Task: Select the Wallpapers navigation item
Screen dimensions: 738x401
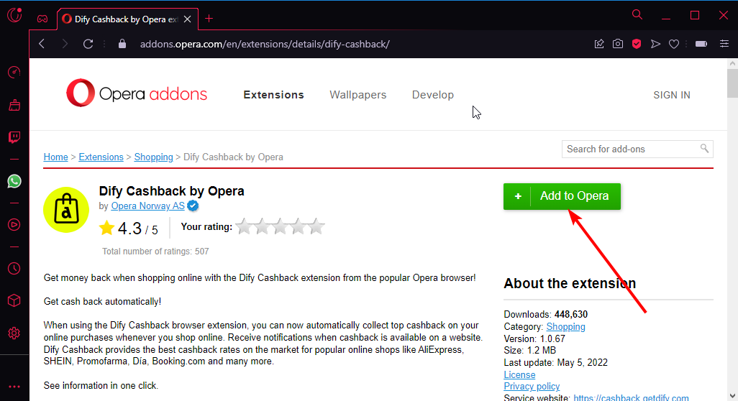Action: 357,95
